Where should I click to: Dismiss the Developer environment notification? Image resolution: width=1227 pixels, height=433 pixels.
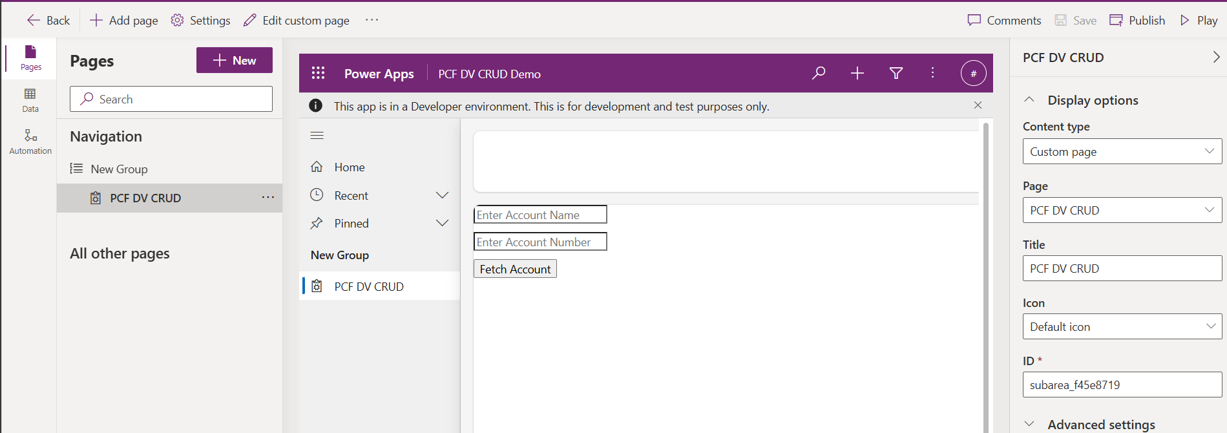[x=978, y=105]
